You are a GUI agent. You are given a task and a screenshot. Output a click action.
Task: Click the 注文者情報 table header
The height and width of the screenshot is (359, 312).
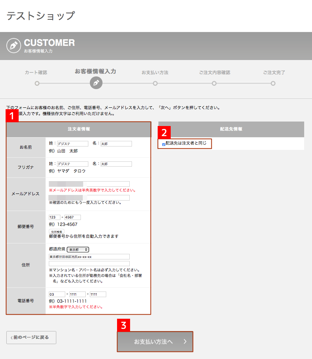click(79, 129)
